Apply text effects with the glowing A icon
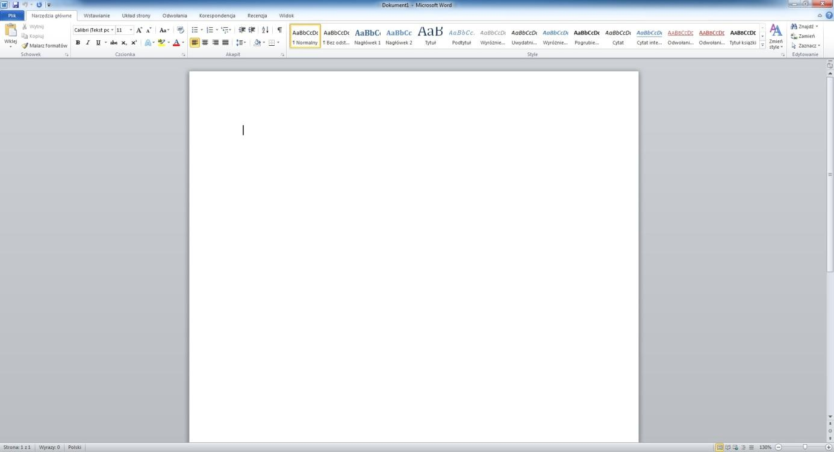This screenshot has height=452, width=834. [x=148, y=43]
